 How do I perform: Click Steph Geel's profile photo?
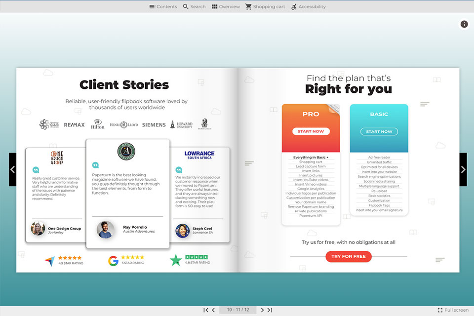[x=183, y=231]
